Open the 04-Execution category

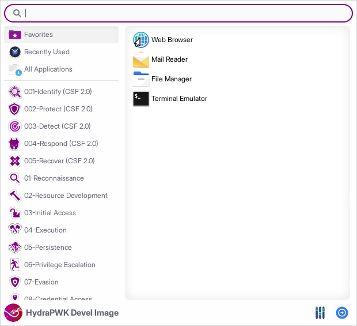[45, 230]
